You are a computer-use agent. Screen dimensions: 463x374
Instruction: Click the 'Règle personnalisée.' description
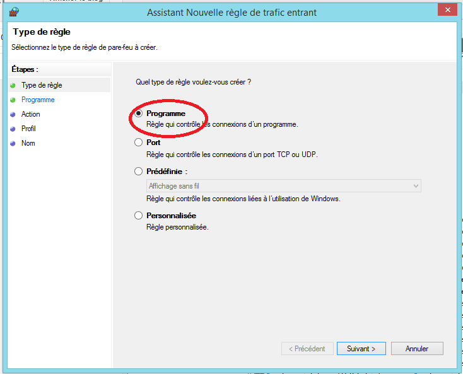pyautogui.click(x=177, y=227)
